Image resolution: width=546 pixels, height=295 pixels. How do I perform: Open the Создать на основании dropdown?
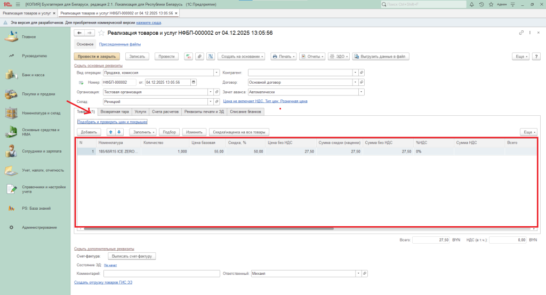242,56
